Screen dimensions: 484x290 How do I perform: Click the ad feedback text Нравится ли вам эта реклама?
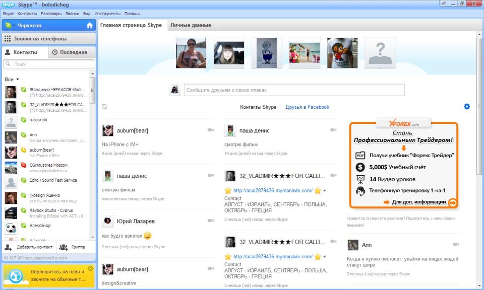pos(401,222)
